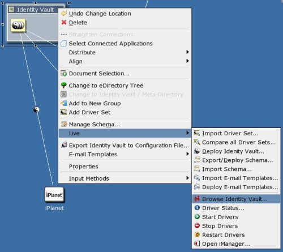283x252 pixels.
Task: Choose Driver Status...
Action: [236, 208]
